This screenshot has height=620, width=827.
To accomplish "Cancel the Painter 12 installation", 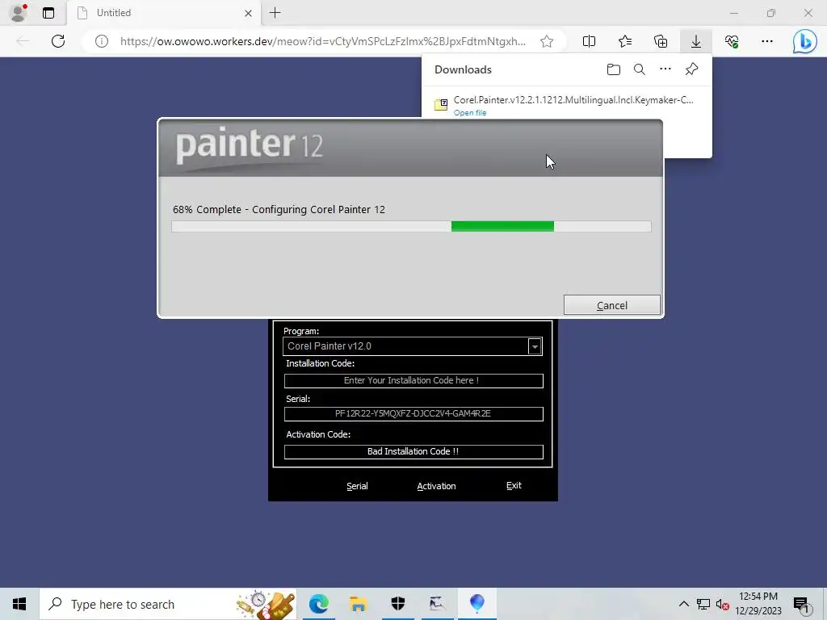I will tap(612, 305).
